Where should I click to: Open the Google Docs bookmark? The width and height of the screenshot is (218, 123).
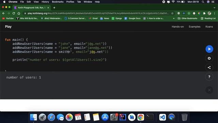click(x=133, y=18)
